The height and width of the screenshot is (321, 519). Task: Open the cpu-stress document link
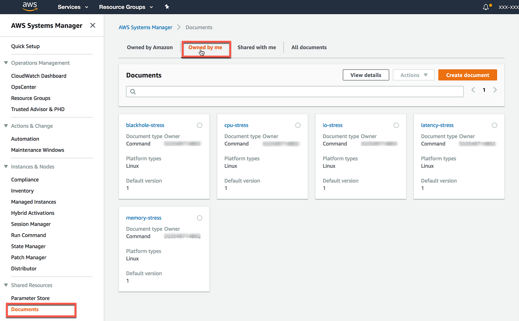coord(236,125)
